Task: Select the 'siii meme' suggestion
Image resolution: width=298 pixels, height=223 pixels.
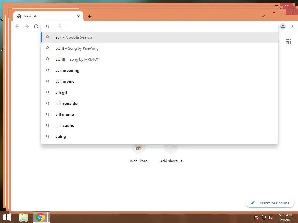Action: [159, 114]
